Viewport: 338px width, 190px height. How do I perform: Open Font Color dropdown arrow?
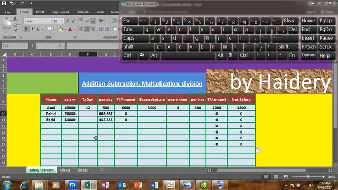pyautogui.click(x=74, y=29)
